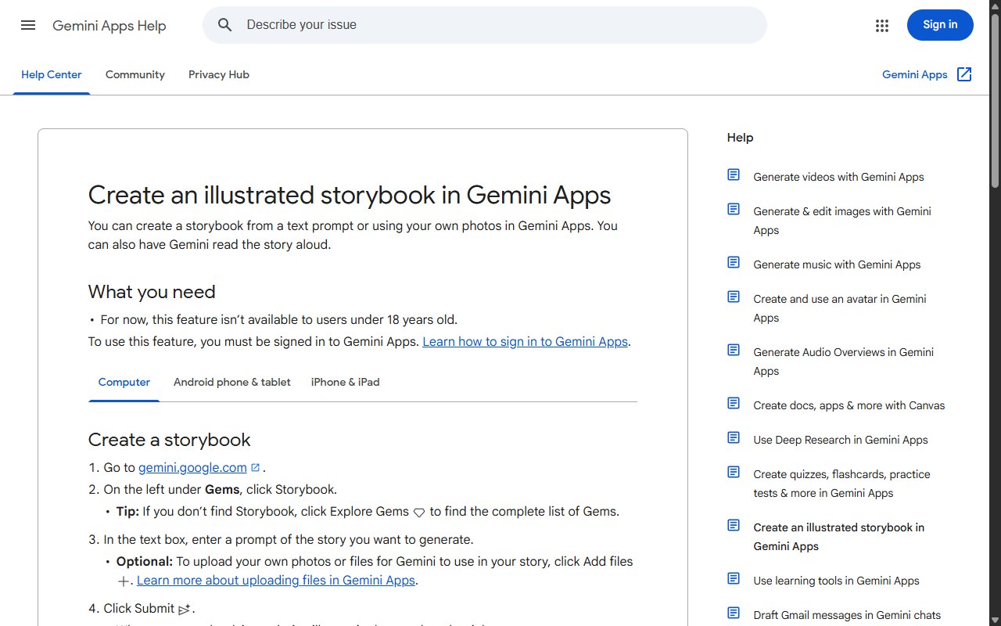Open Learn more about uploading files link
1001x626 pixels.
click(x=276, y=581)
